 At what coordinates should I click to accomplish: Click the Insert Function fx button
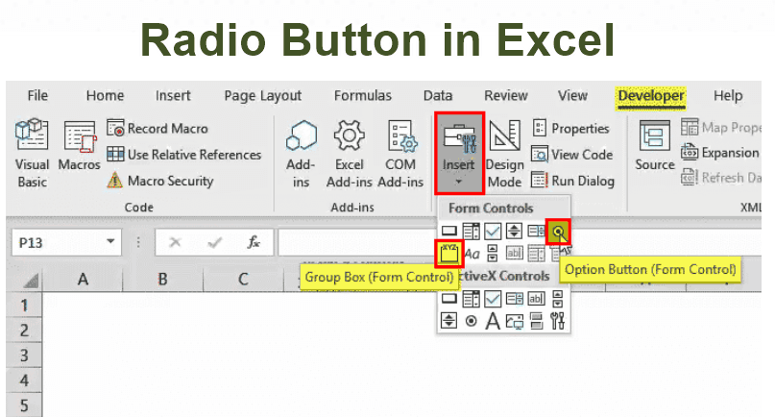click(x=254, y=242)
